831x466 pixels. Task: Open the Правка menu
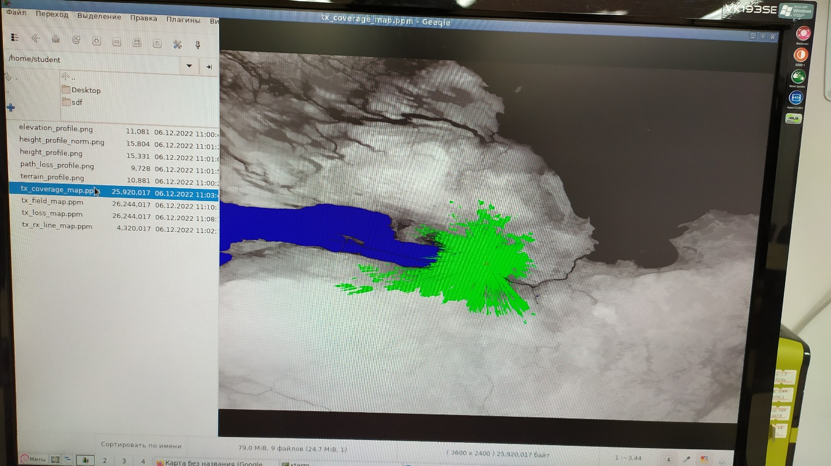(144, 18)
